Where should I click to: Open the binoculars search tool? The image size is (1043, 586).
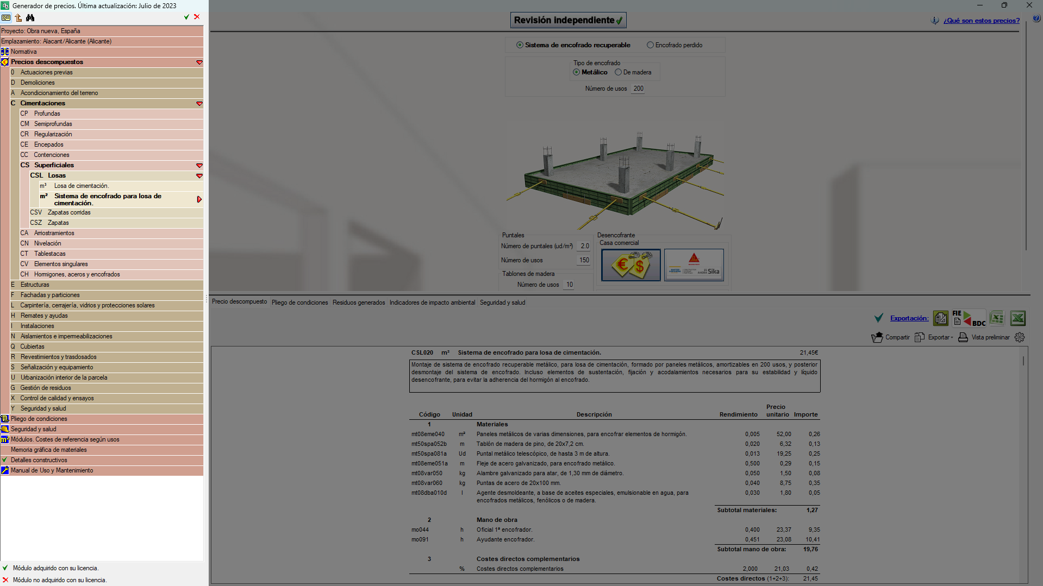tap(30, 17)
